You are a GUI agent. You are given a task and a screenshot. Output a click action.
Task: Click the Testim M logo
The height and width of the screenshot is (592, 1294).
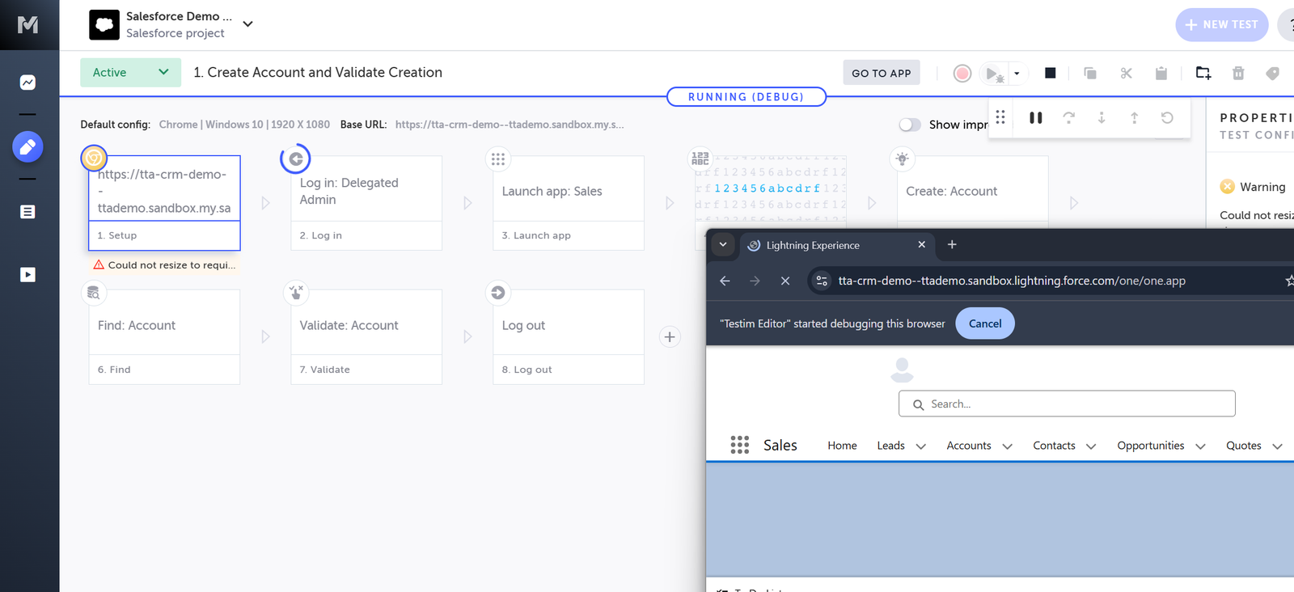coord(28,25)
